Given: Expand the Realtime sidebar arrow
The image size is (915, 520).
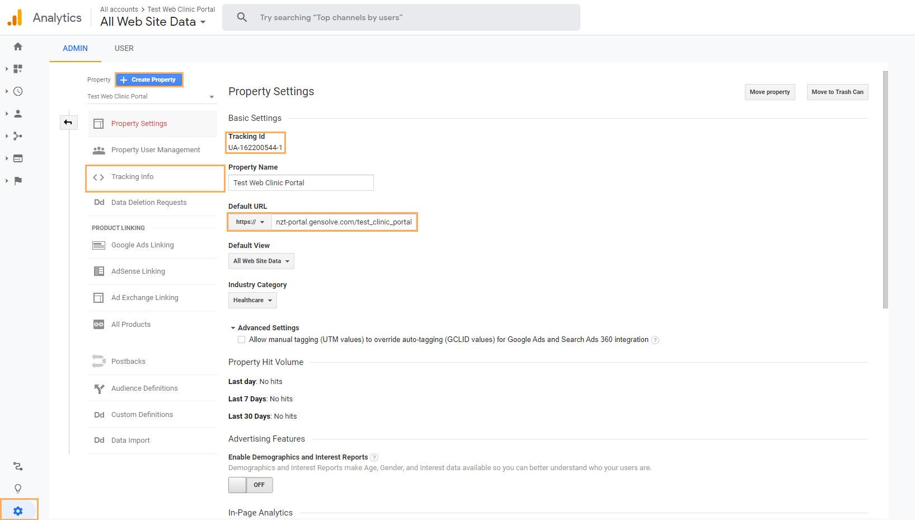Looking at the screenshot, I should point(7,91).
